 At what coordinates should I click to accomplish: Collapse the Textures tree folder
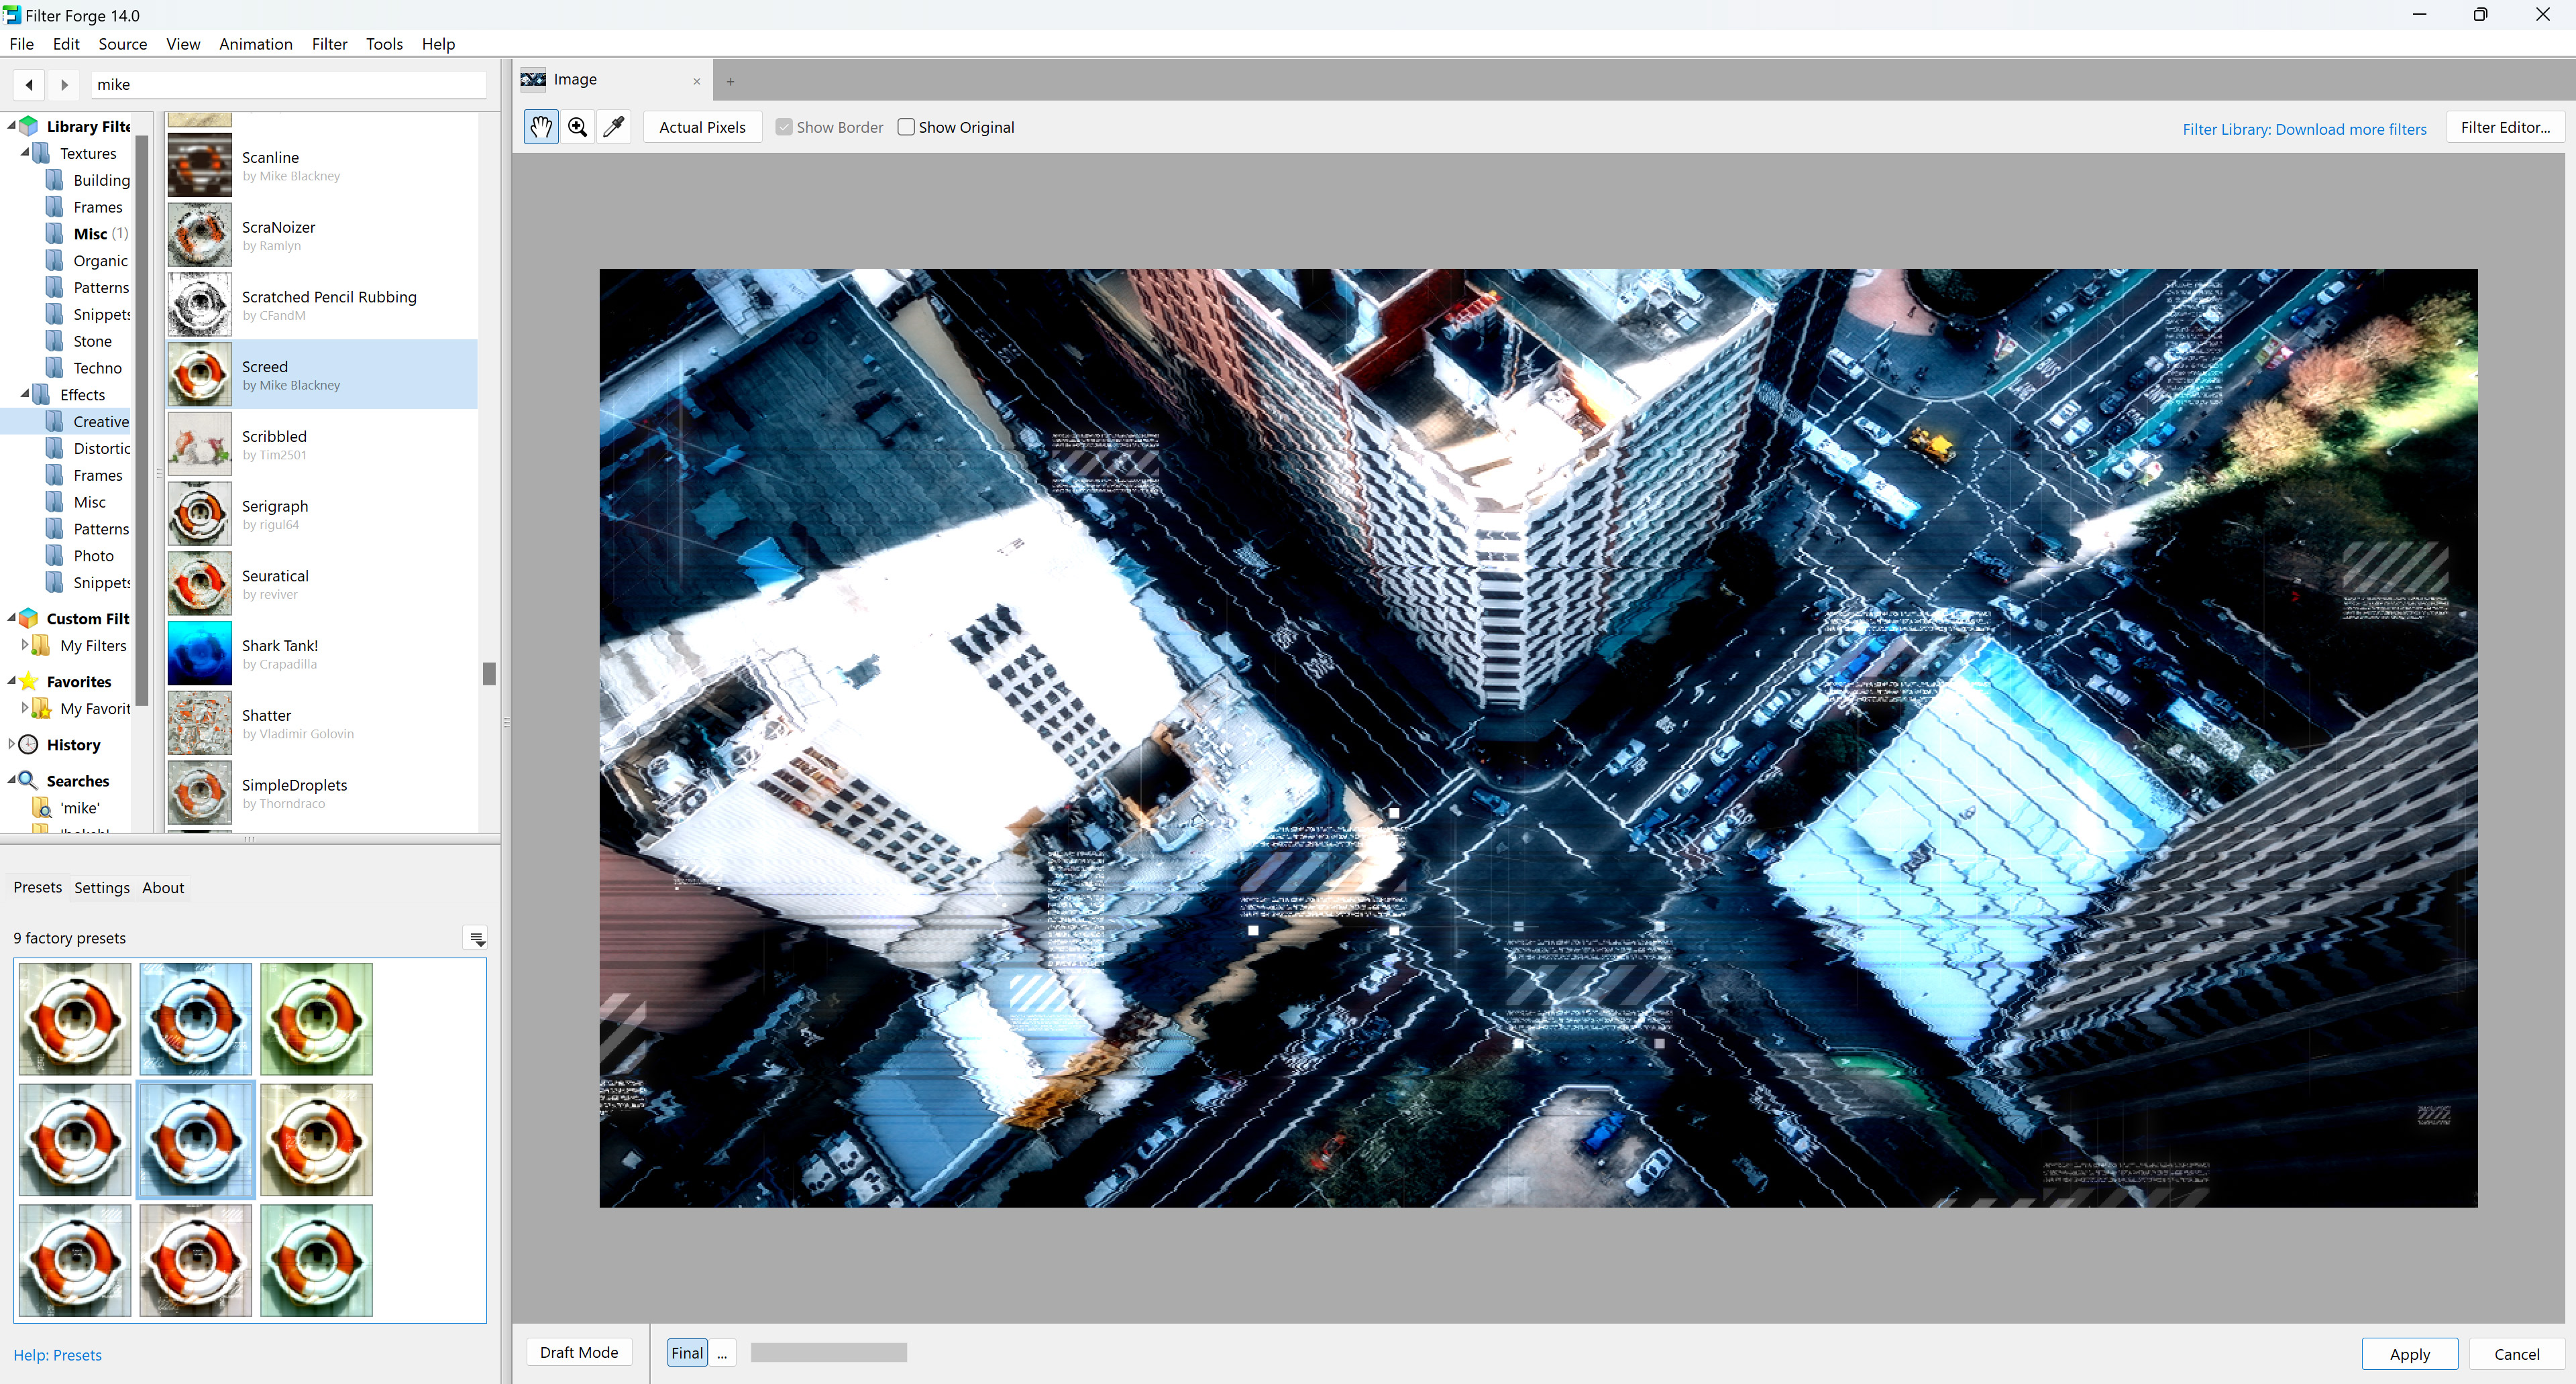[24, 153]
